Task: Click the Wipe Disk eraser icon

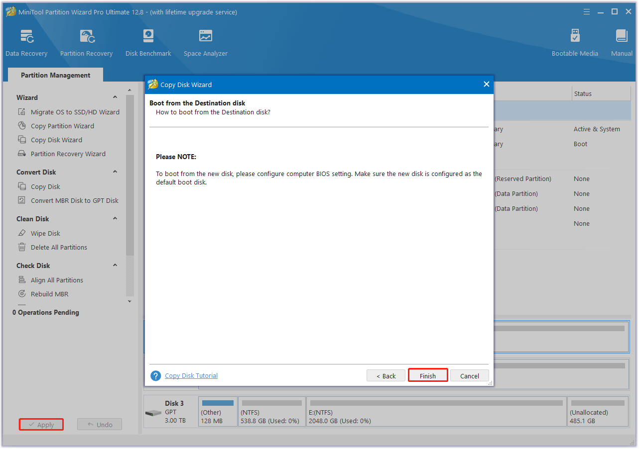Action: click(x=21, y=233)
